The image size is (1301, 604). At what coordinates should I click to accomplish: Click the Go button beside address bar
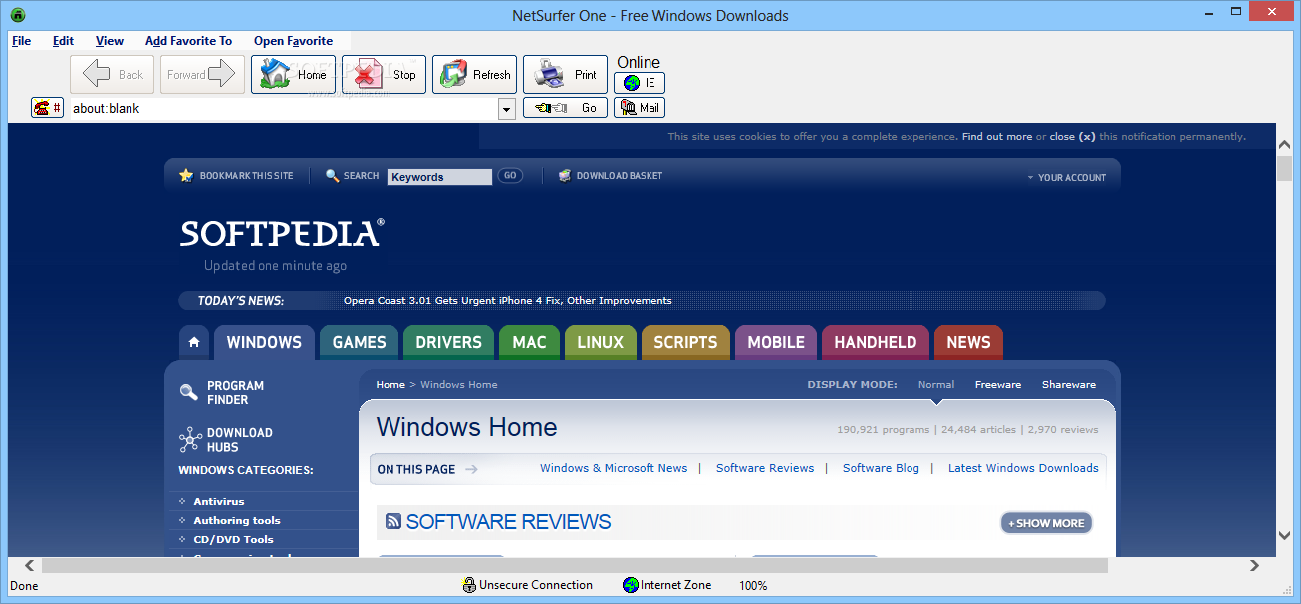point(565,108)
